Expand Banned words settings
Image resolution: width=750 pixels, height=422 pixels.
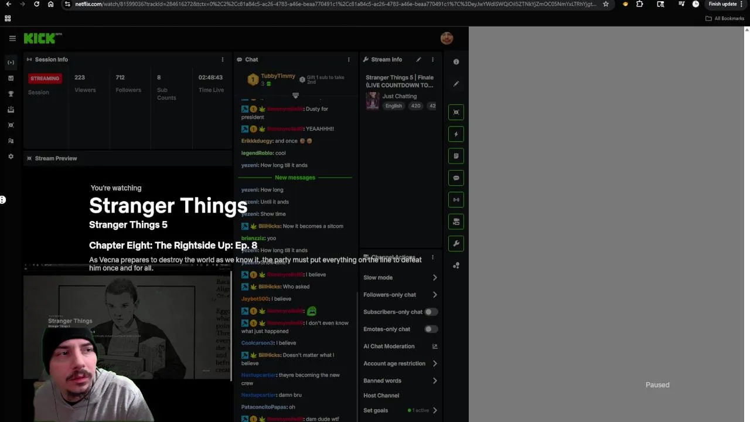(400, 380)
